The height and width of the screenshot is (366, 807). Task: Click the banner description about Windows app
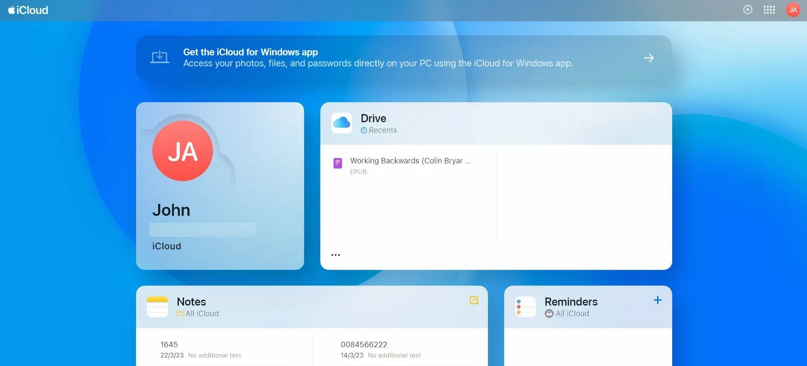click(x=378, y=63)
